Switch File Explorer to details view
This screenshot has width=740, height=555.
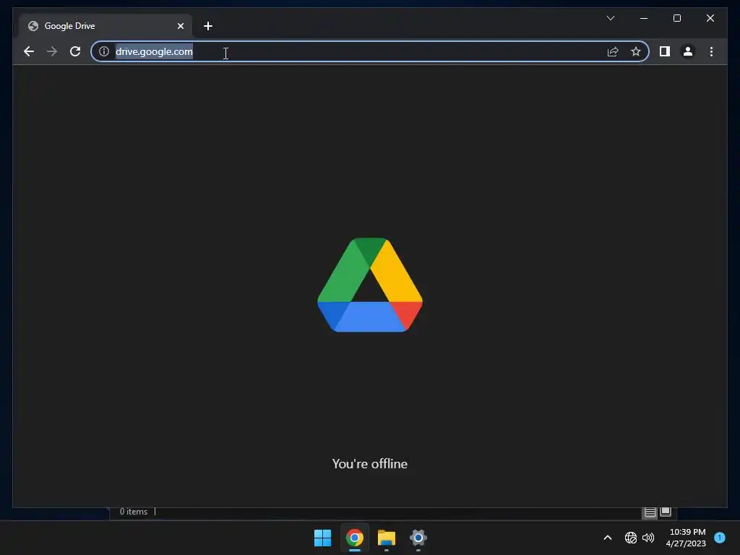coord(650,512)
